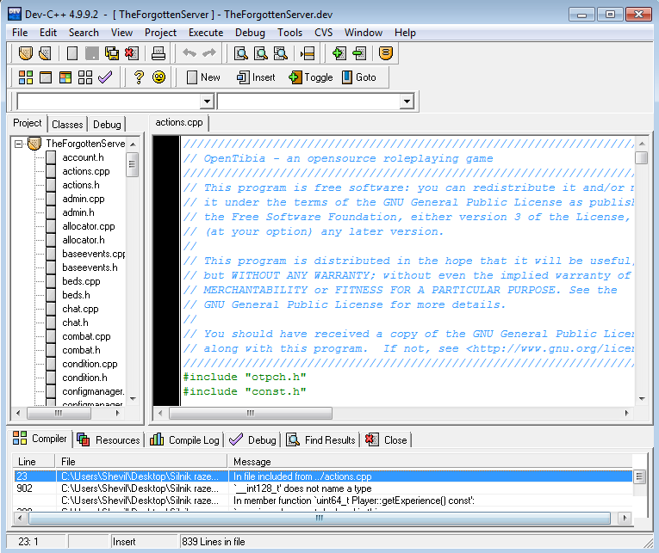Screen dimensions: 659x553
Task: Click the yellow question mark Help icon
Action: (139, 77)
